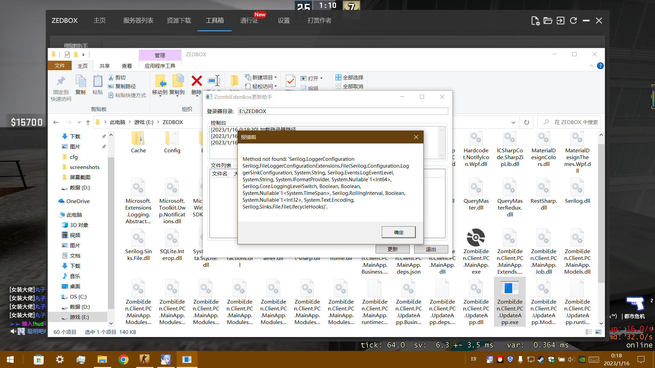Screen dimensions: 655x368
Task: Switch to details view icon
Action: click(589, 332)
